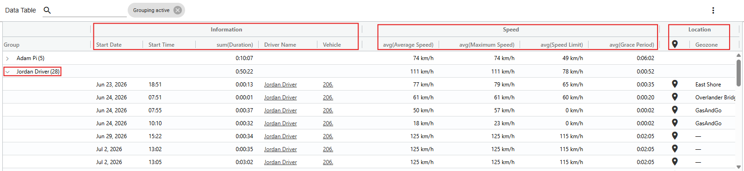Open map pin for Jun 24 07:55 row
This screenshot has height=171, width=744.
[x=675, y=110]
